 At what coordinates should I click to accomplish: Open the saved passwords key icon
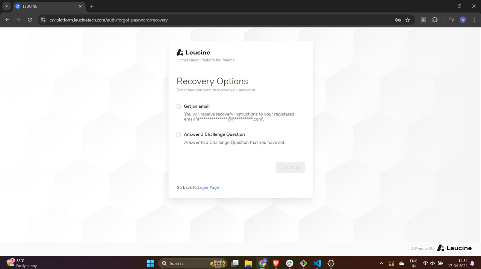[398, 20]
